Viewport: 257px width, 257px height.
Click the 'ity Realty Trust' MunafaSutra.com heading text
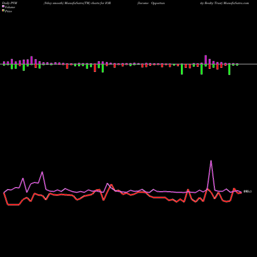[225, 3]
